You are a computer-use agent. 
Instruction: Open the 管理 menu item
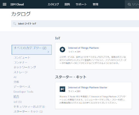tap(95, 4)
